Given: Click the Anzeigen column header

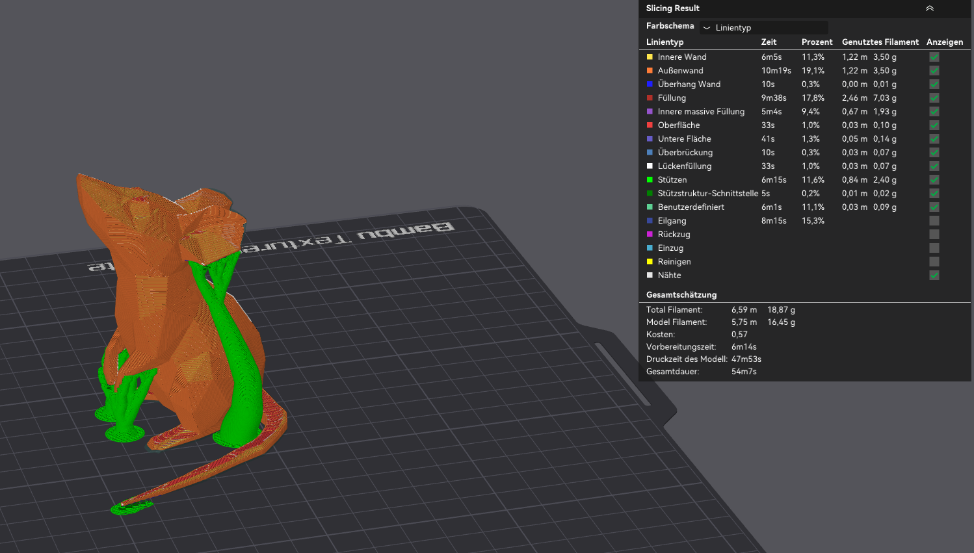Looking at the screenshot, I should coord(945,42).
